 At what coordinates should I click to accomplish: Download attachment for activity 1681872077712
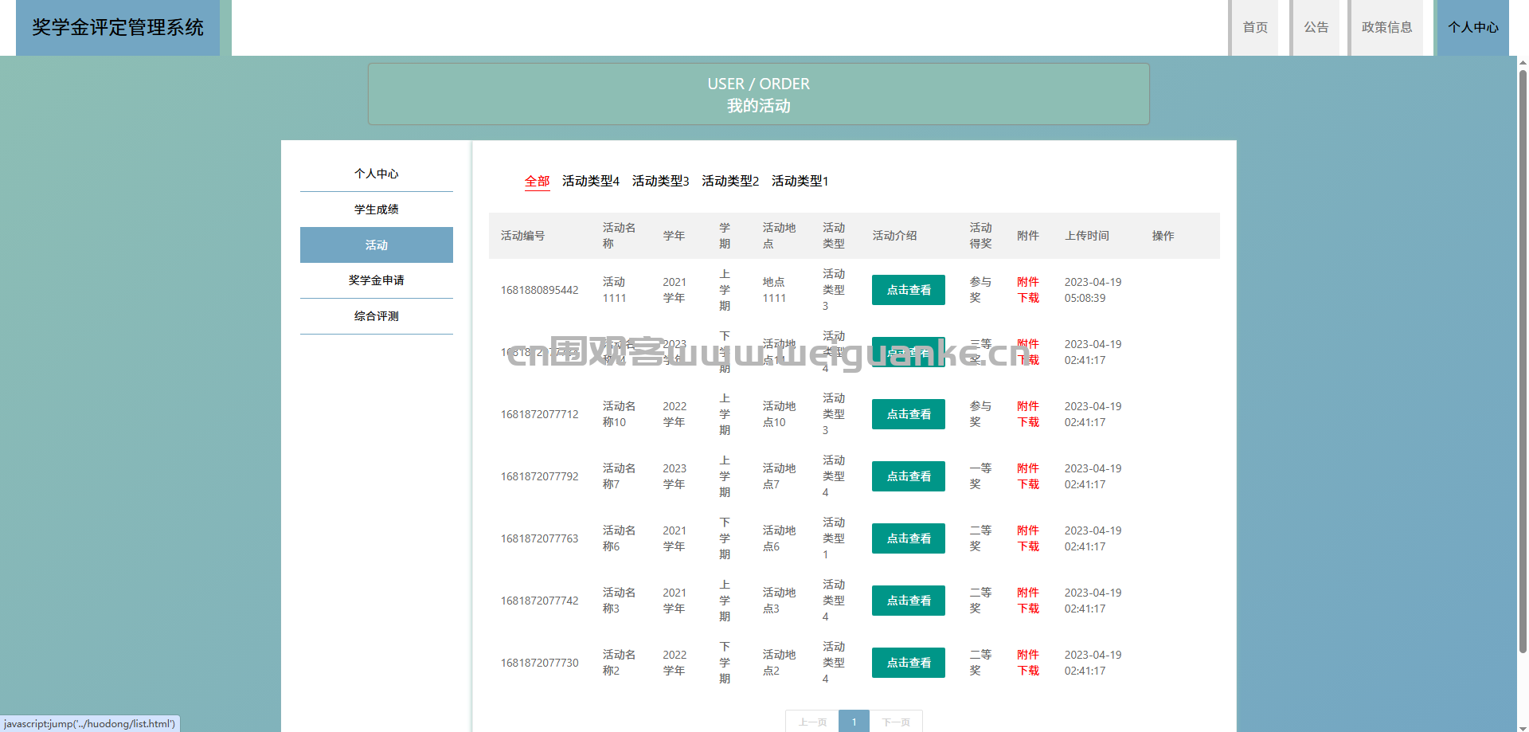pyautogui.click(x=1028, y=414)
